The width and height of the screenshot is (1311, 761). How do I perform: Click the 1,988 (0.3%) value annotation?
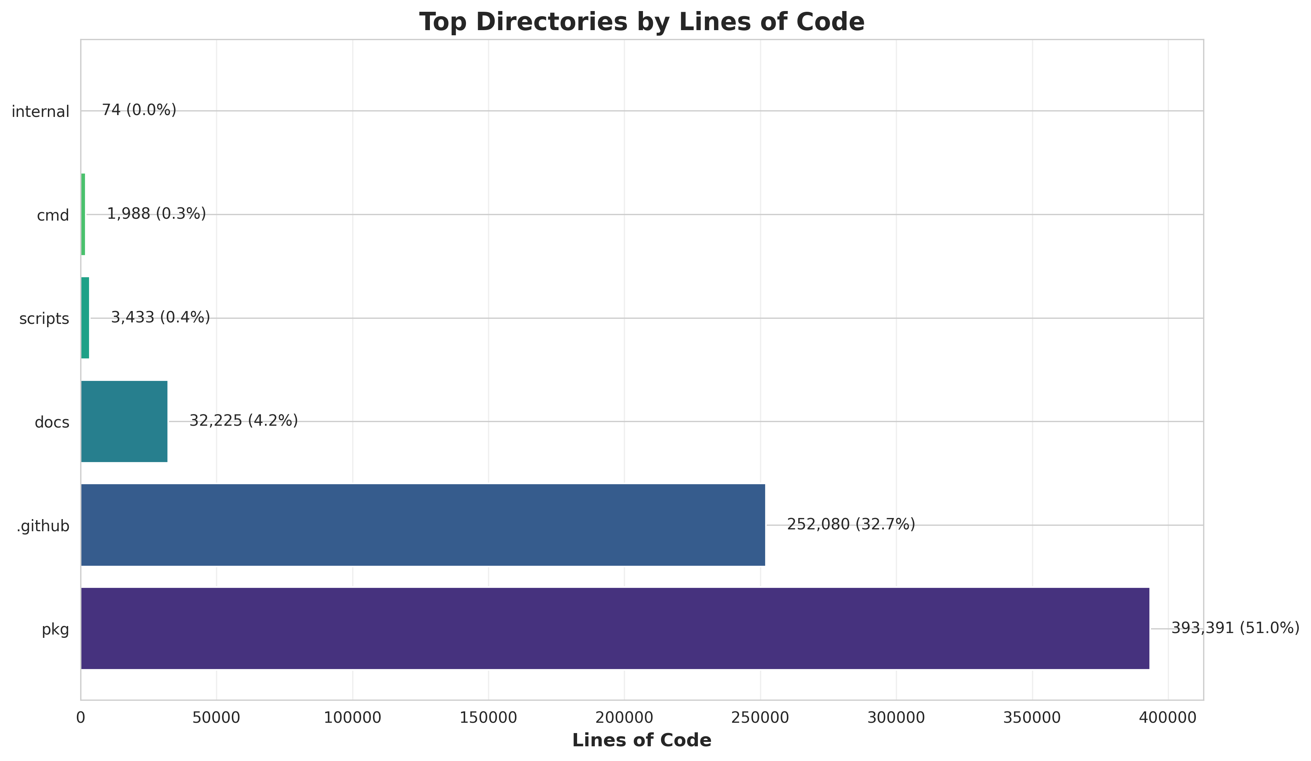point(156,214)
